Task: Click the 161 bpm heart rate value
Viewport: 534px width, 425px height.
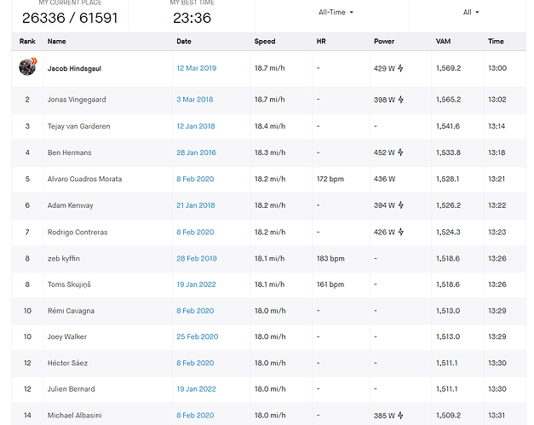Action: point(330,284)
